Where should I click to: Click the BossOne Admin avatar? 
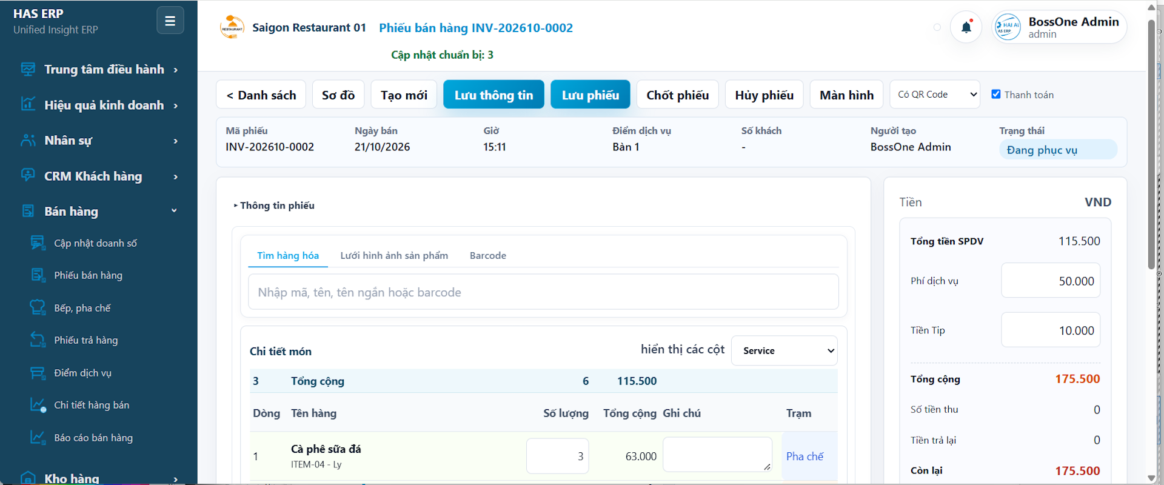(1008, 27)
